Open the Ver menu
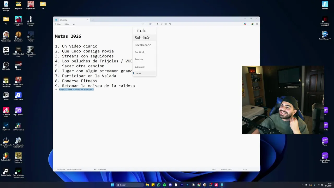The width and height of the screenshot is (334, 188). coord(74,24)
